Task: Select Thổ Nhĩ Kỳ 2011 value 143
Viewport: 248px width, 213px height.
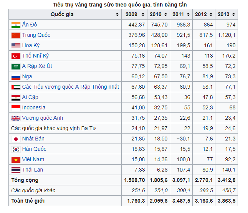Action: pyautogui.click(x=186, y=56)
